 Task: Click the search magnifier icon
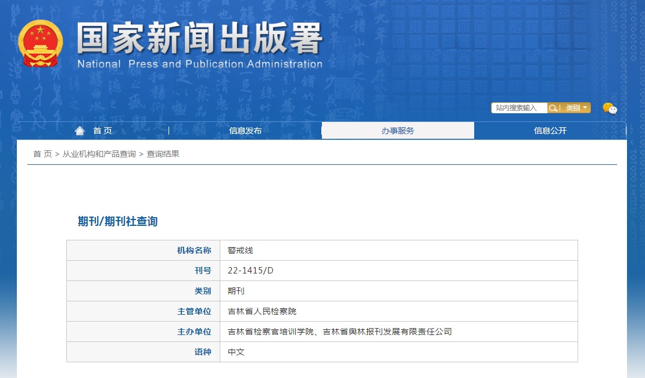pyautogui.click(x=554, y=107)
